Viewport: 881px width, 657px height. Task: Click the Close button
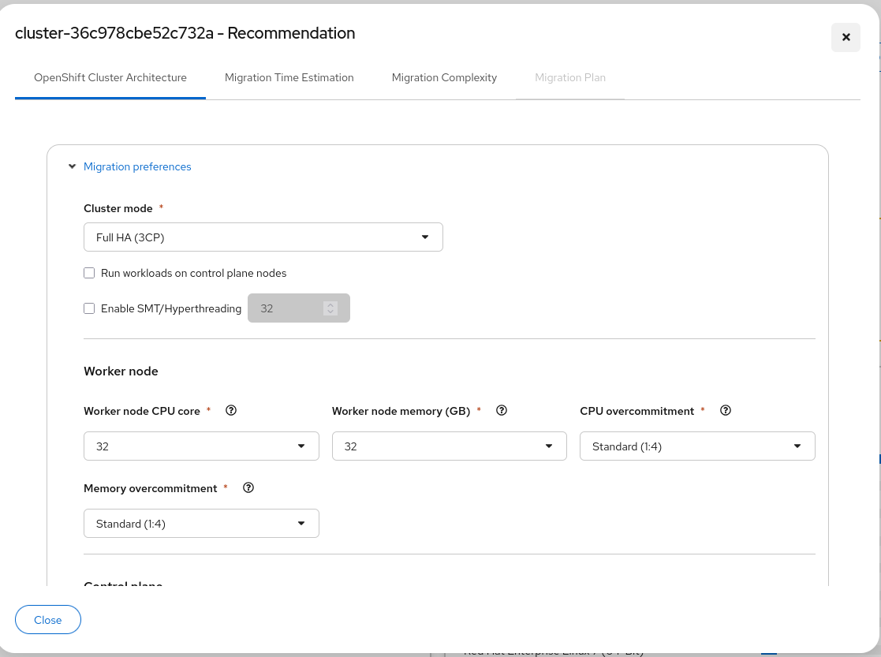48,619
